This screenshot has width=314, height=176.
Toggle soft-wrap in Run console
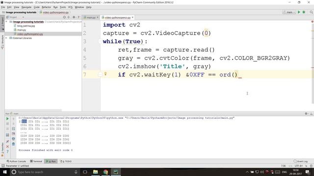pyautogui.click(x=13, y=129)
